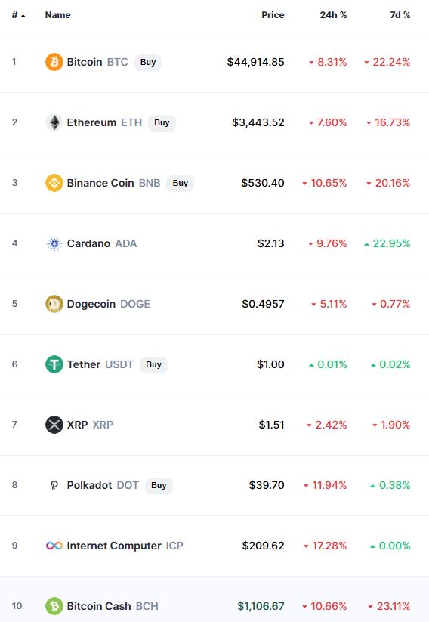
Task: Sort the table by Price column
Action: (x=273, y=15)
